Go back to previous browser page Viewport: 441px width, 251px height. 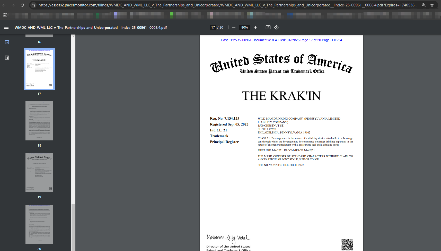(4, 5)
